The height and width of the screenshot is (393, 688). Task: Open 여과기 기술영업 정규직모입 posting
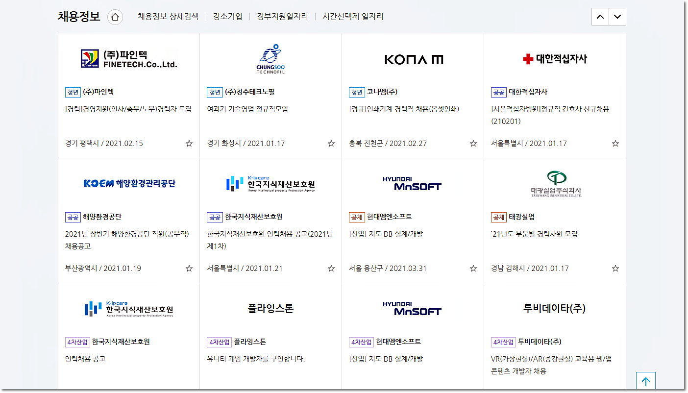pyautogui.click(x=247, y=109)
